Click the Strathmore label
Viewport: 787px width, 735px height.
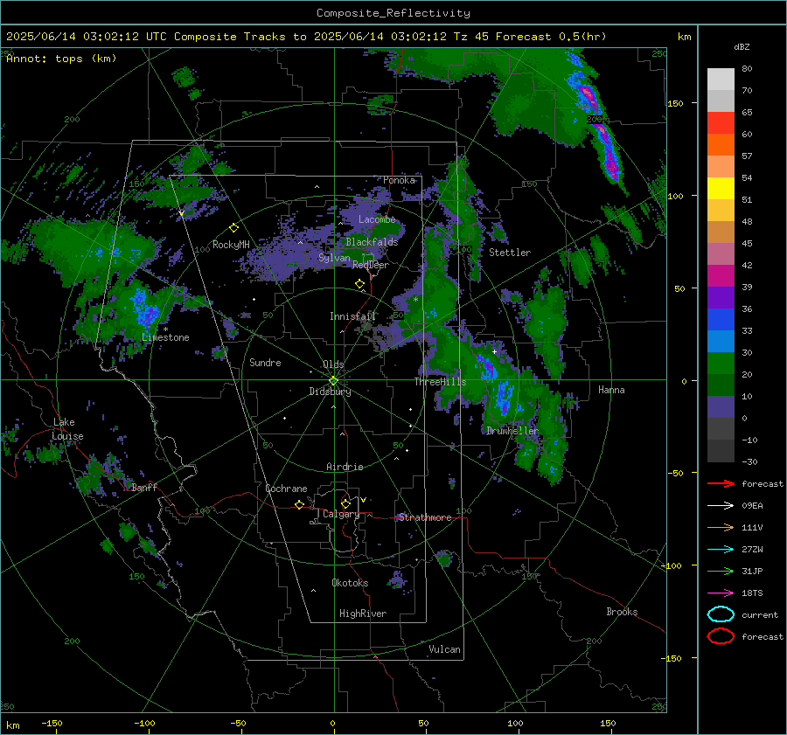pos(425,517)
